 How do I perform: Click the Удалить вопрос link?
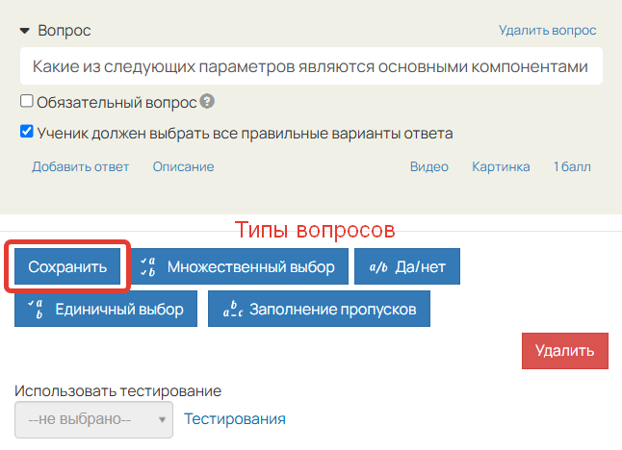click(x=548, y=31)
